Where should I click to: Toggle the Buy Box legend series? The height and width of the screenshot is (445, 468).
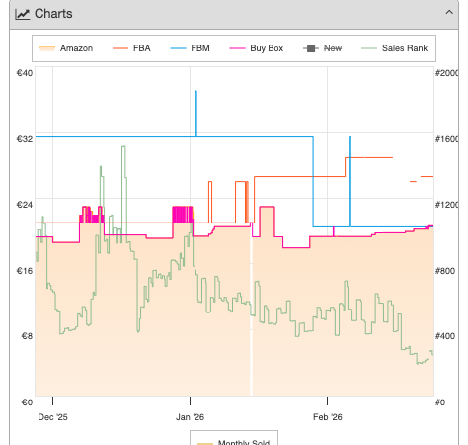[x=257, y=48]
